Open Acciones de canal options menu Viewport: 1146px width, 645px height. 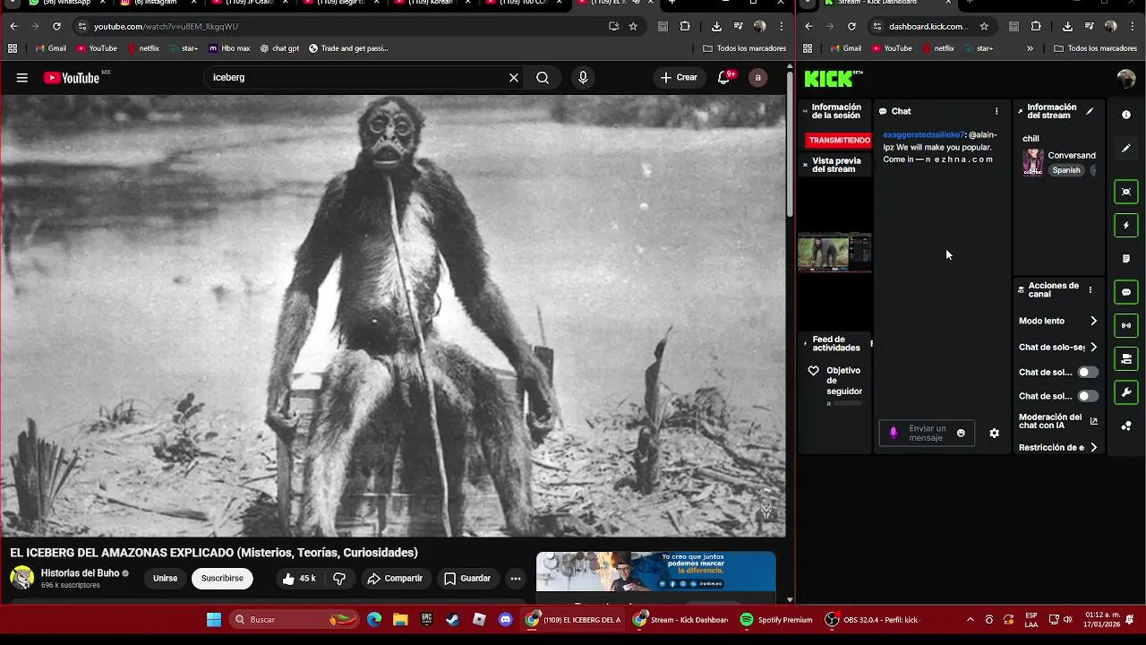coord(1090,290)
